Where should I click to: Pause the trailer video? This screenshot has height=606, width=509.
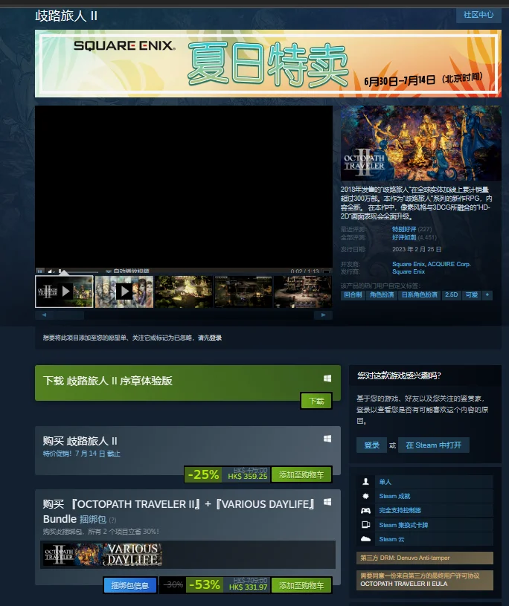pos(40,271)
